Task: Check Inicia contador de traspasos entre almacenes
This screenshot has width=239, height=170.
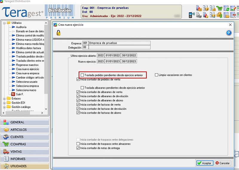Action: [x=78, y=144]
